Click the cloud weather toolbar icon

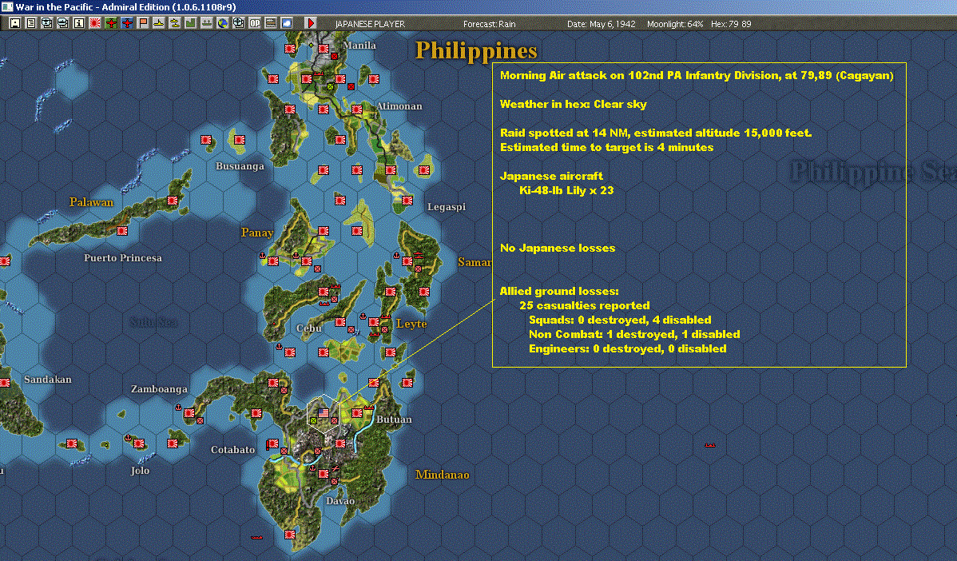[286, 23]
